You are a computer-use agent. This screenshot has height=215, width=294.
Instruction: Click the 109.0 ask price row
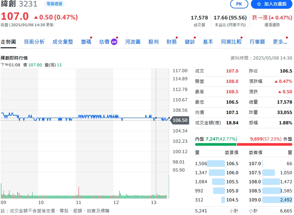click(x=270, y=200)
